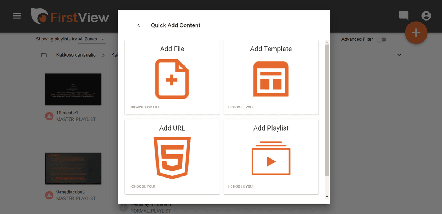The height and width of the screenshot is (214, 442).
Task: Expand the folder breadcrumb chevron
Action: (x=399, y=55)
